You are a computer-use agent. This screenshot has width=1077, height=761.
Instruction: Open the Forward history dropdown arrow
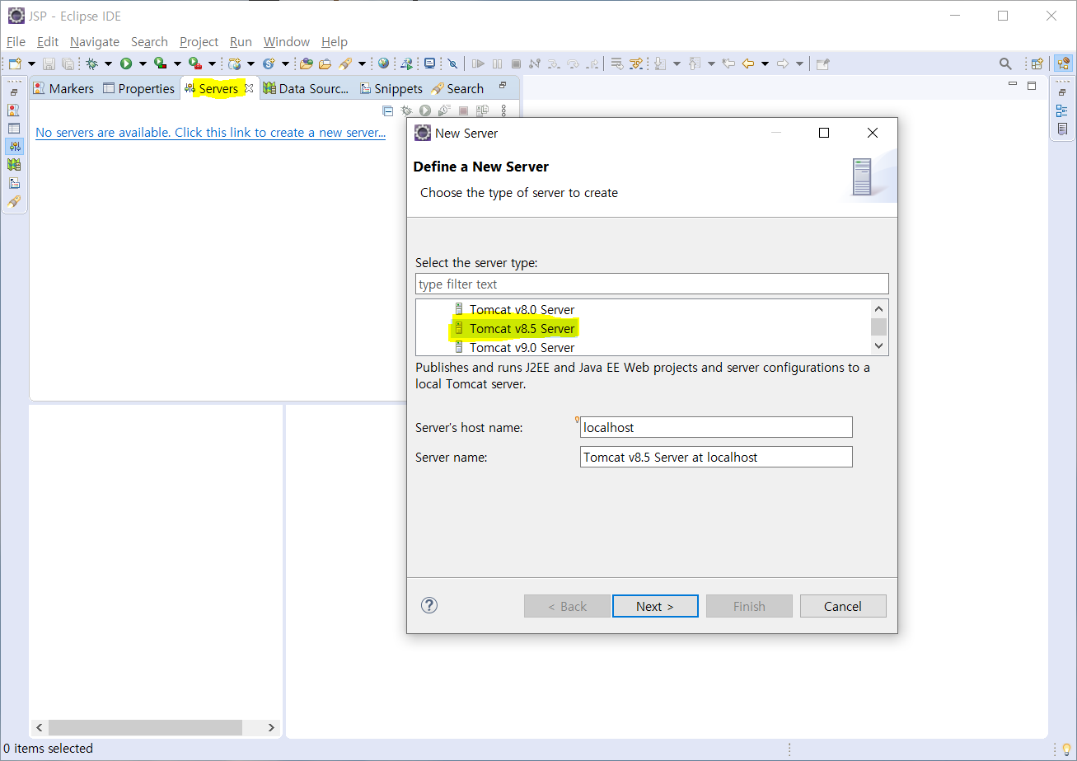click(799, 63)
